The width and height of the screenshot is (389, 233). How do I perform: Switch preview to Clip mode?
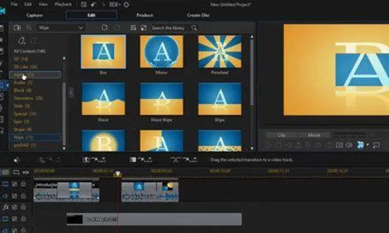281,135
